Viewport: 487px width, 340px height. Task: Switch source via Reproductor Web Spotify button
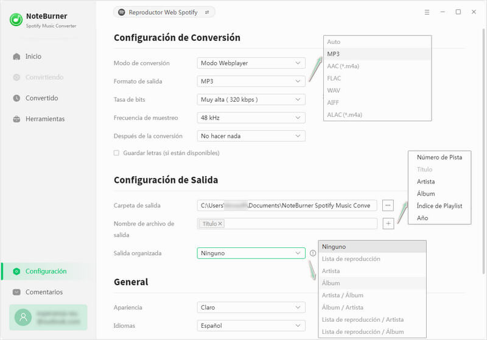[164, 12]
